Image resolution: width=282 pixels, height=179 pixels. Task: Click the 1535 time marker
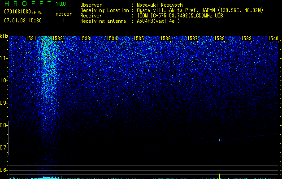(139, 38)
